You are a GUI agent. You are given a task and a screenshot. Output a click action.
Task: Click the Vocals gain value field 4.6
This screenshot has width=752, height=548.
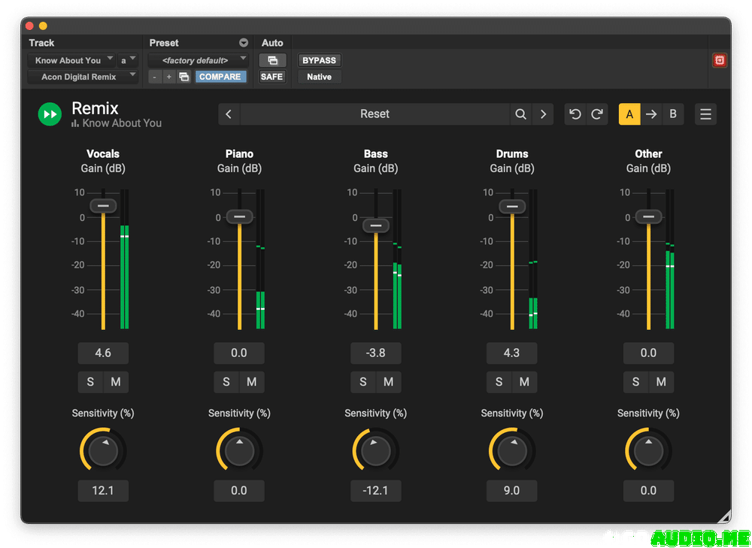[103, 353]
